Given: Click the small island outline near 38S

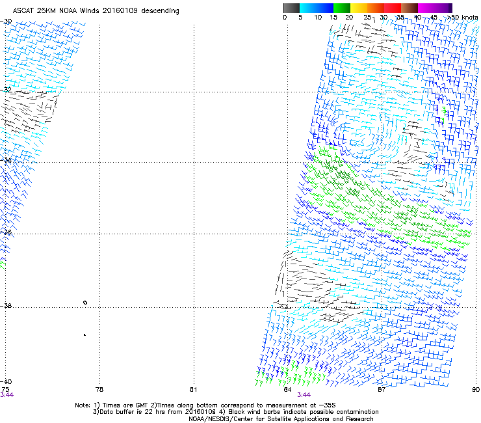Looking at the screenshot, I should [x=85, y=303].
